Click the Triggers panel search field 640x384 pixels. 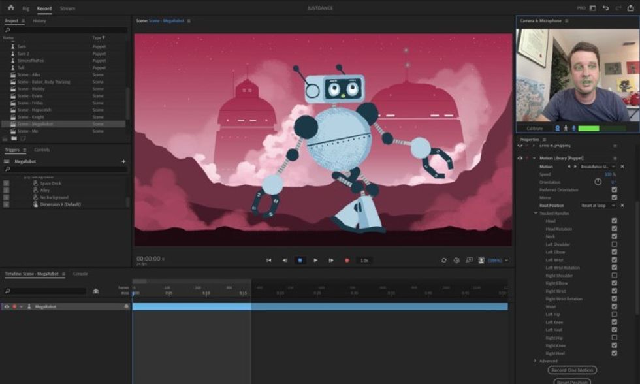(x=65, y=169)
